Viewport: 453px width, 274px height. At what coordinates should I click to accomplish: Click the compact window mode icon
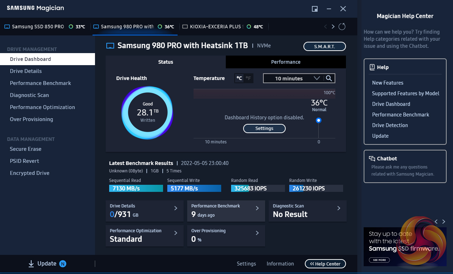tap(314, 9)
